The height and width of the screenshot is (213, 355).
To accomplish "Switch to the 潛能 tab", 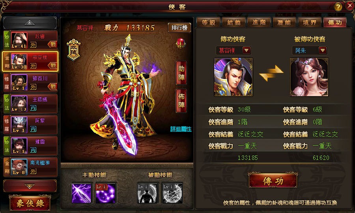I will (284, 22).
